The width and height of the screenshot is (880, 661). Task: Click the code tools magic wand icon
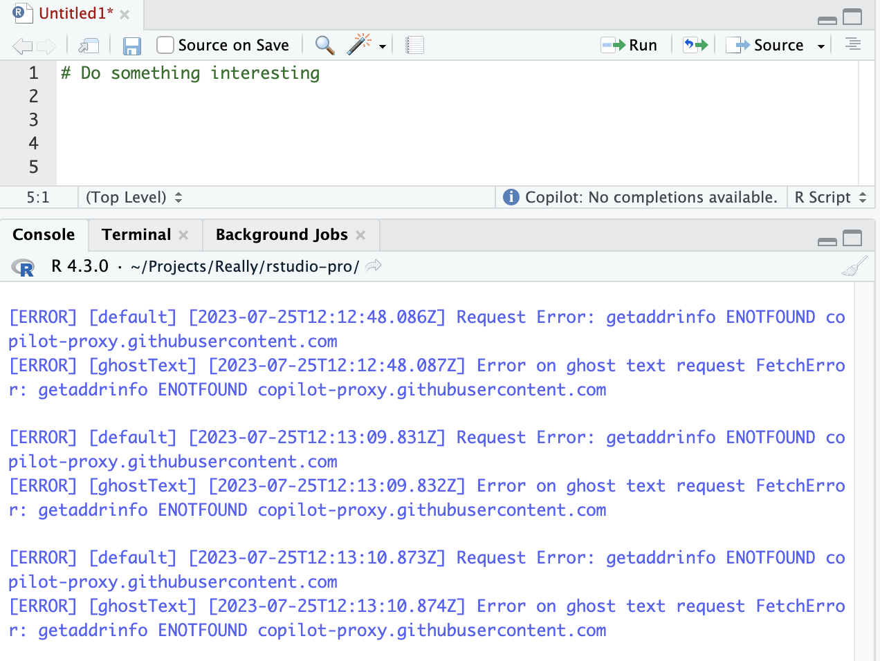click(358, 45)
